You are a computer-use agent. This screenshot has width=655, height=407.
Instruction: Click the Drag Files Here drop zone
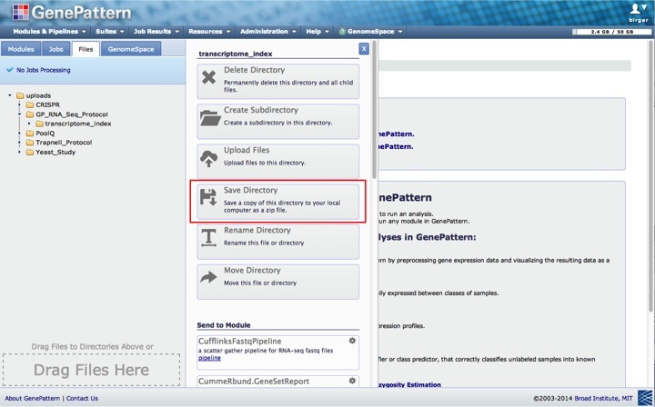point(91,370)
